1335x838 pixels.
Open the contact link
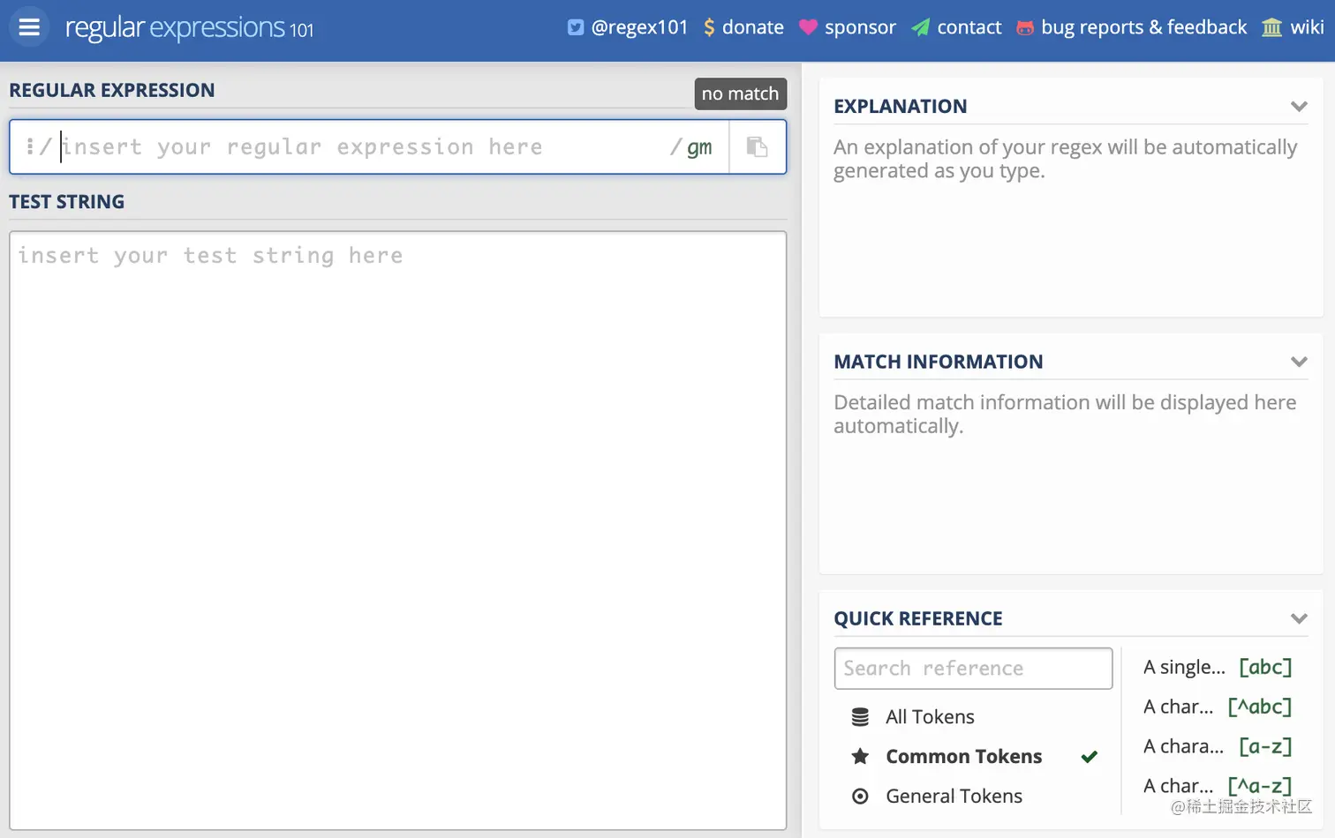pos(957,27)
